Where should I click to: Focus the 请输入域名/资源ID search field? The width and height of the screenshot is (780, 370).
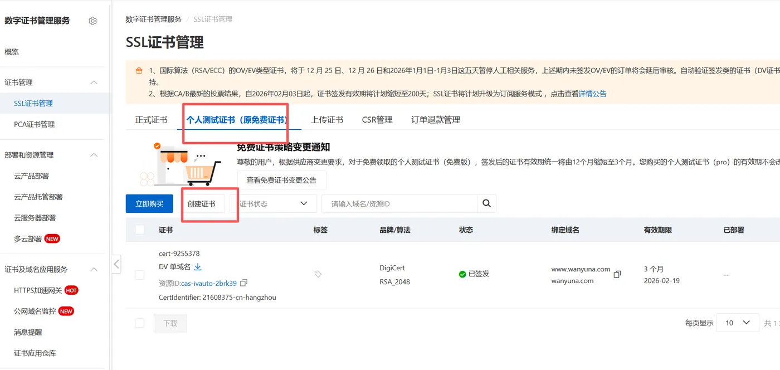(x=399, y=203)
